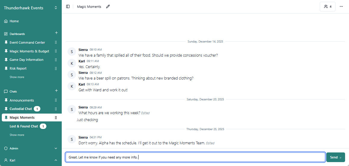Click the pencil edit chat name icon
Image resolution: width=349 pixels, height=166 pixels.
click(108, 7)
